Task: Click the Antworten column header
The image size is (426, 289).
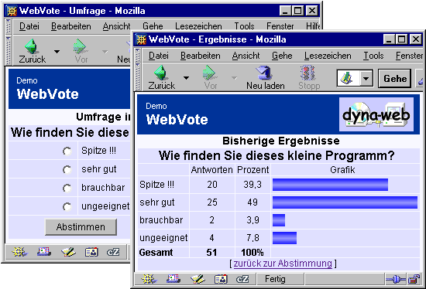Action: point(212,170)
